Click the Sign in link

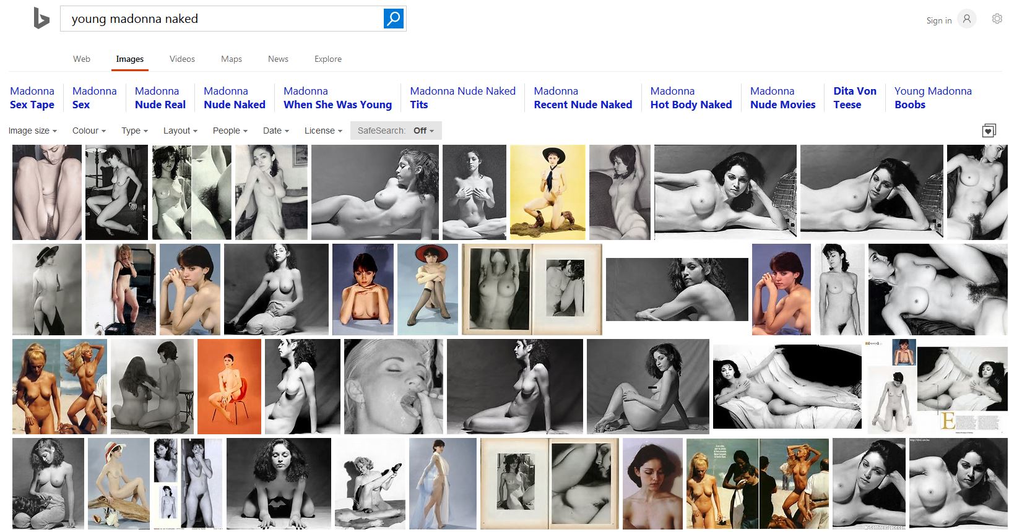coord(939,20)
